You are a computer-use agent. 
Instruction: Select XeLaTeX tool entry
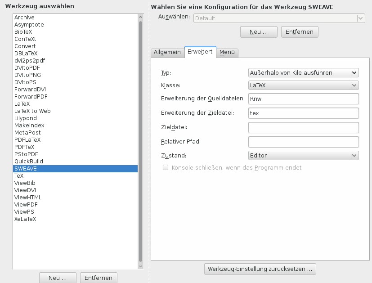(x=75, y=219)
